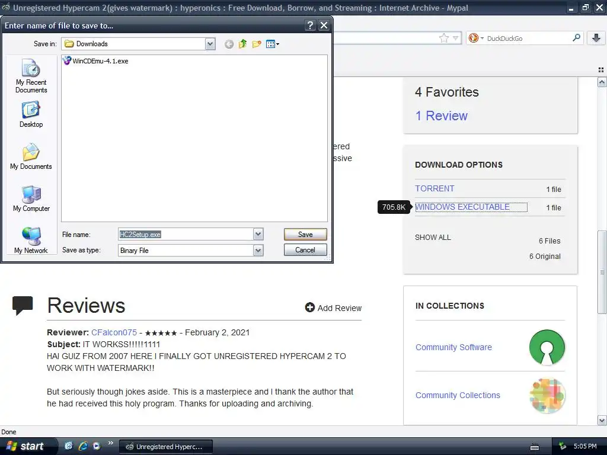This screenshot has width=607, height=455.
Task: Go back to last folder visited
Action: tap(229, 44)
